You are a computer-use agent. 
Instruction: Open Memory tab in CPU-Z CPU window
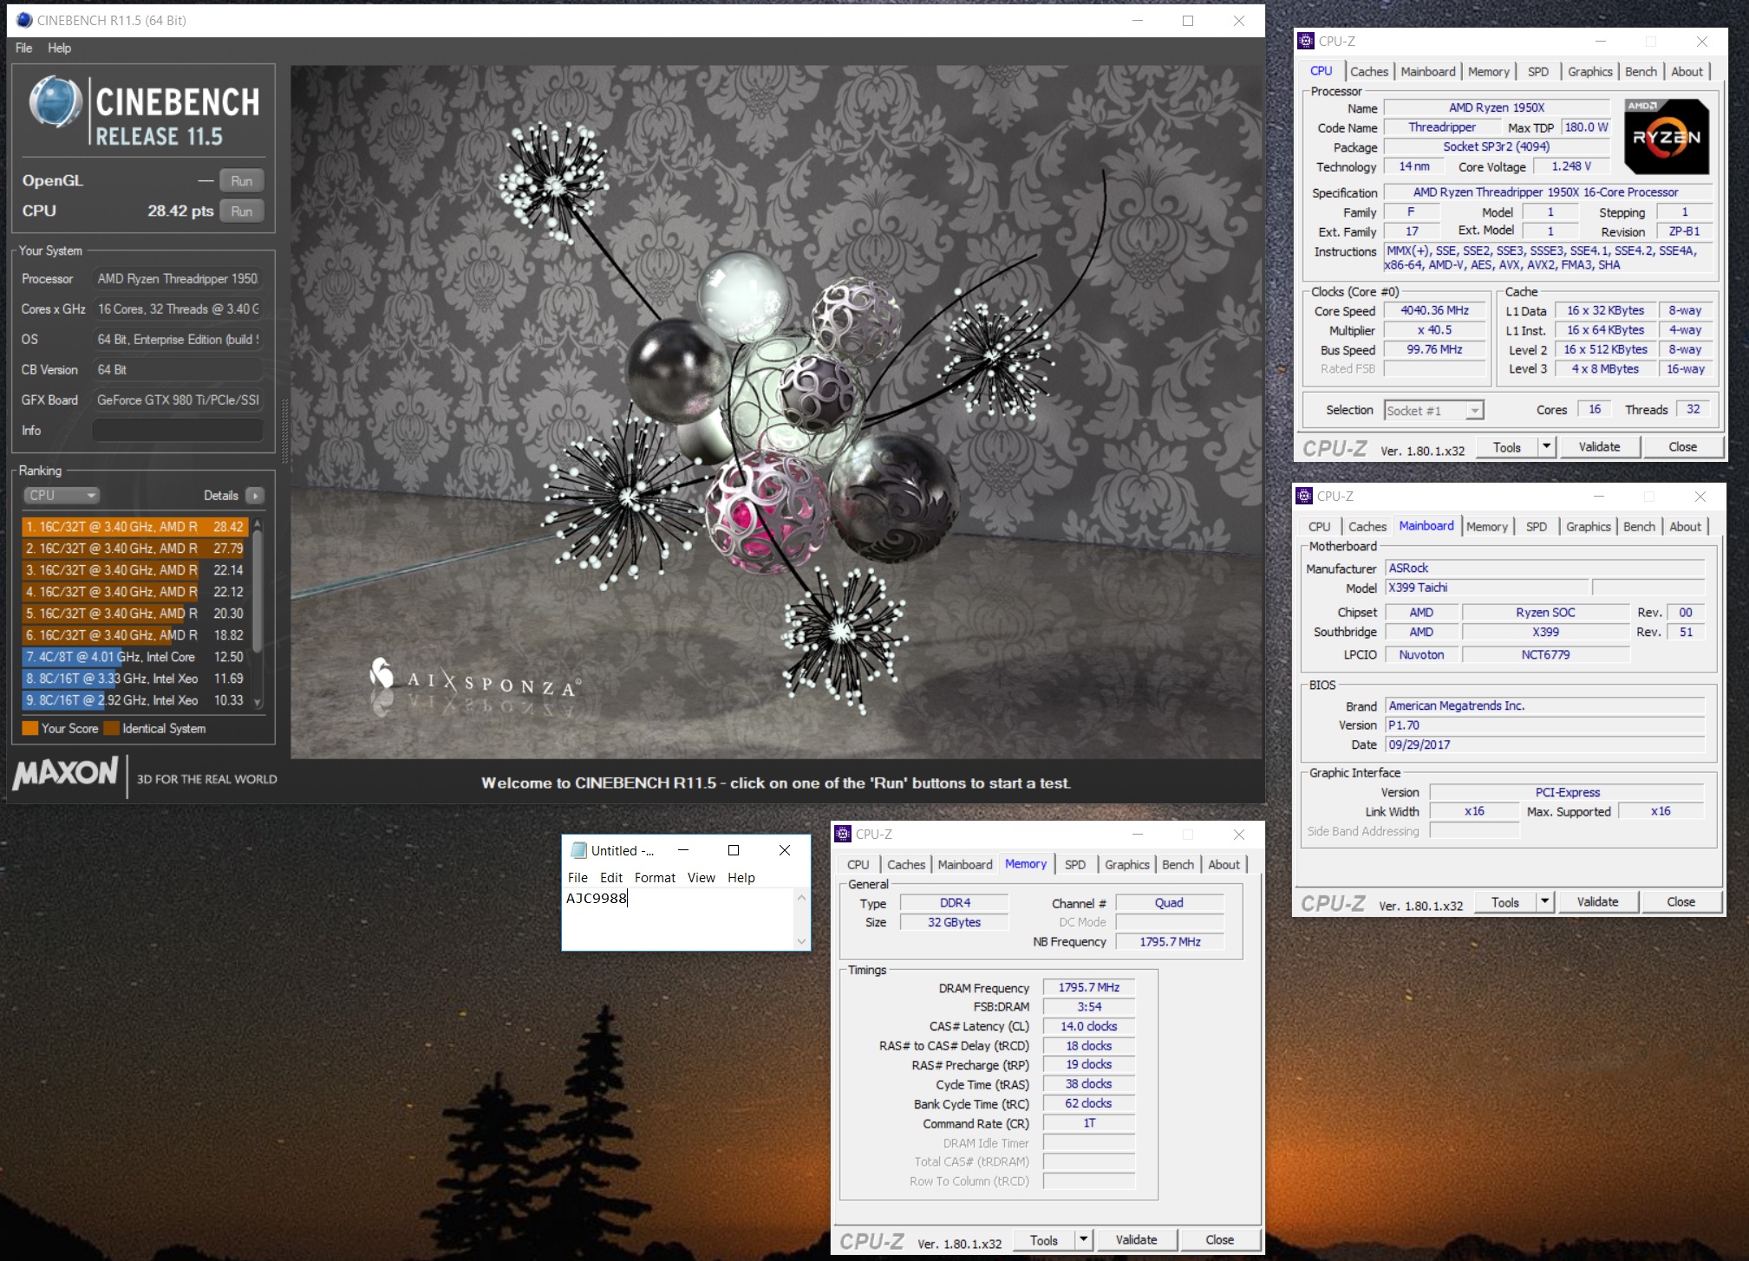[1489, 72]
